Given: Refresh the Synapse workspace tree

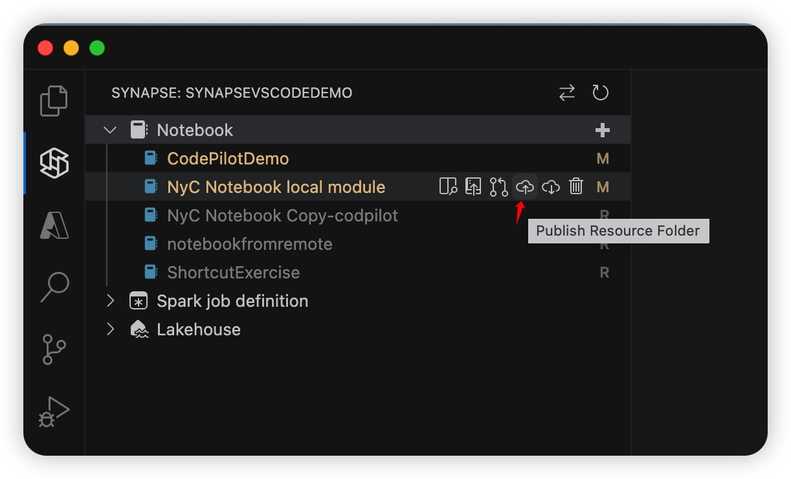Looking at the screenshot, I should point(601,93).
